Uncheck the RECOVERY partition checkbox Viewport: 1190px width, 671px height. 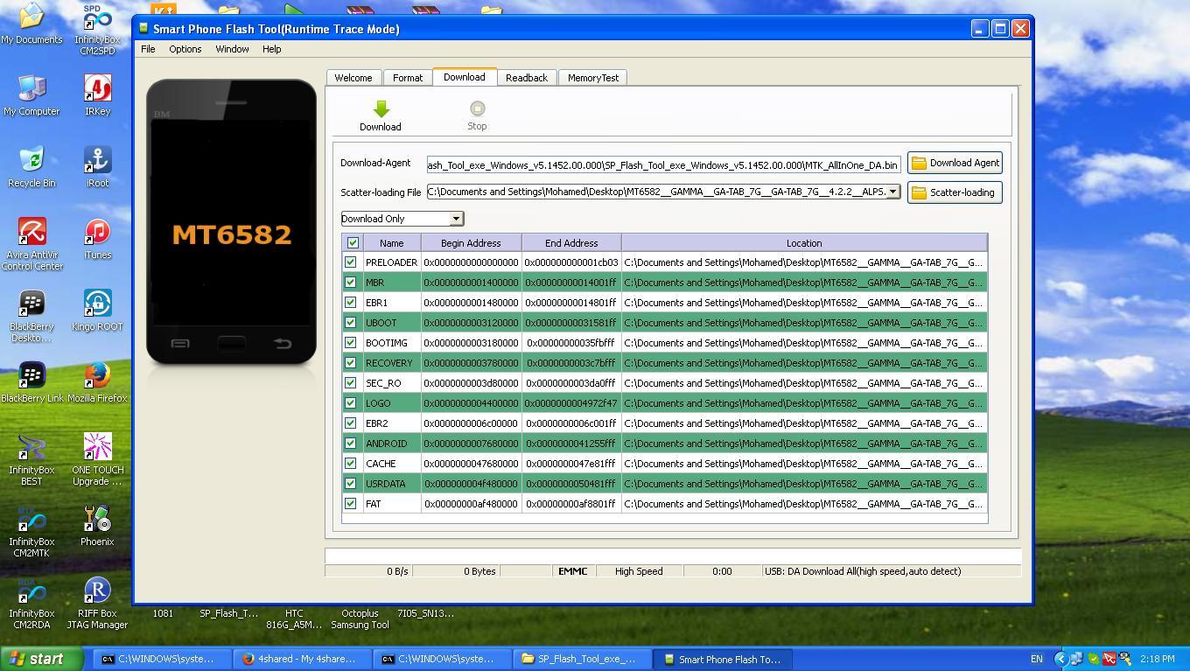pyautogui.click(x=351, y=363)
